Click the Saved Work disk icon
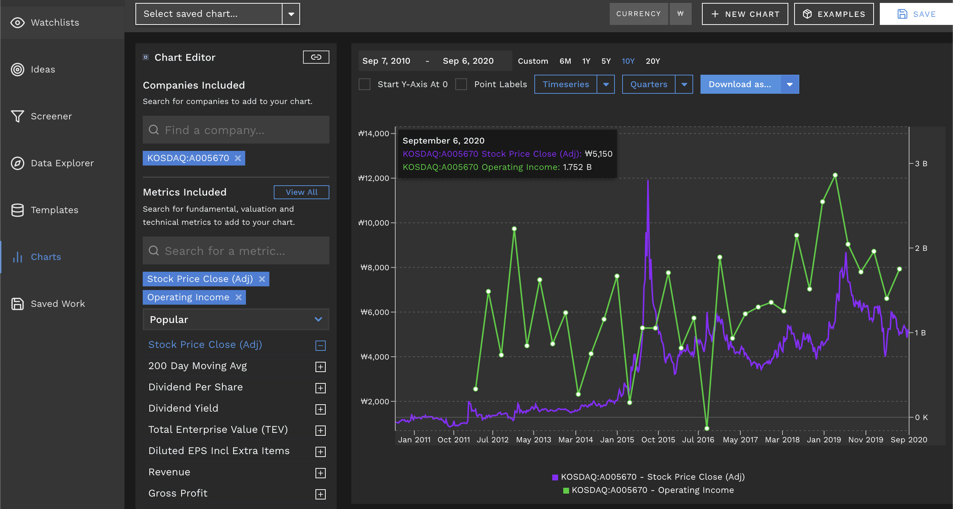Viewport: 953px width, 509px height. [18, 304]
